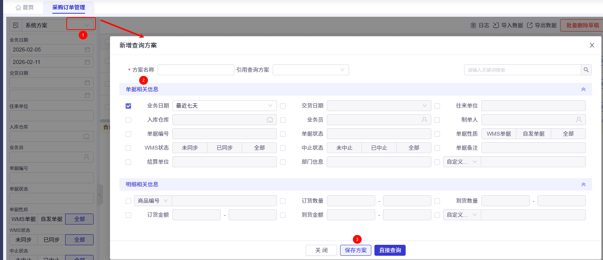
Task: Close the 新增查询方案 dialog with X
Action: click(592, 45)
